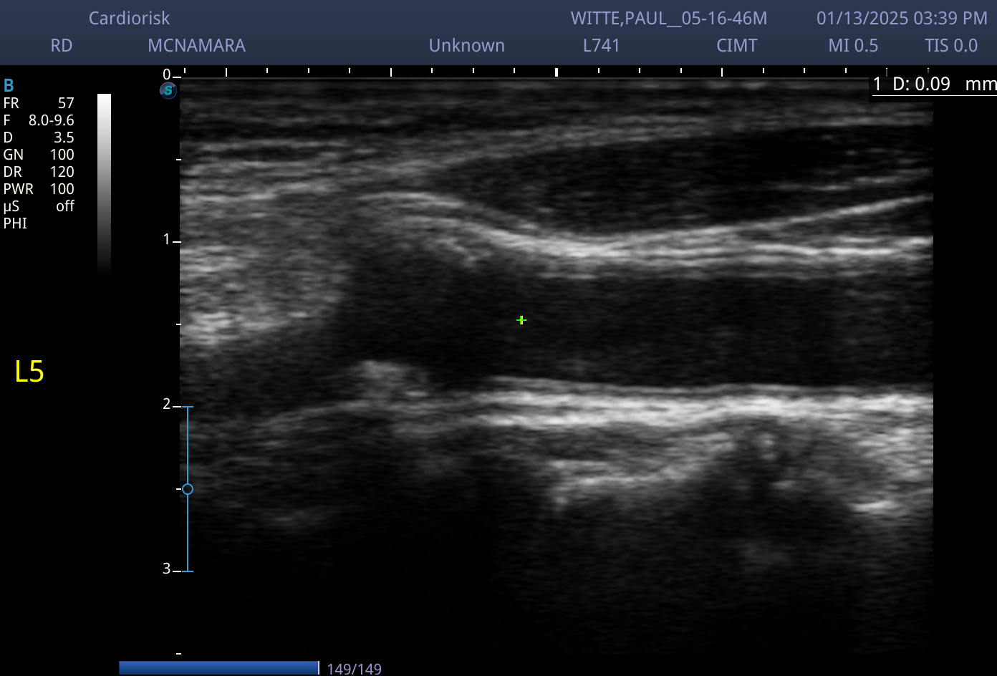The width and height of the screenshot is (997, 676).
Task: Toggle the µS off setting
Action: [x=39, y=206]
